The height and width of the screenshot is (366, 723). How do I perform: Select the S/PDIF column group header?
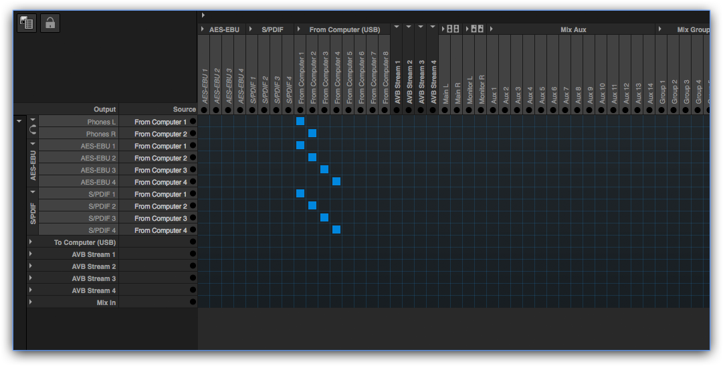coord(273,29)
